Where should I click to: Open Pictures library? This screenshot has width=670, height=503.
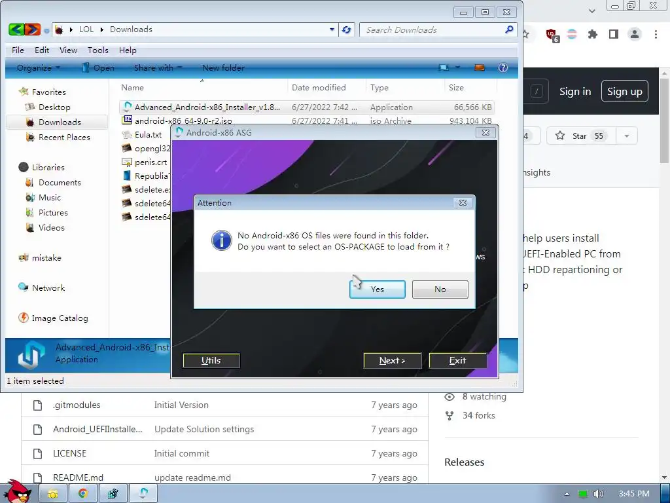click(x=53, y=213)
